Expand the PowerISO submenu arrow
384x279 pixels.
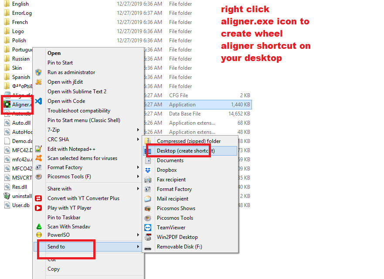[x=138, y=235]
